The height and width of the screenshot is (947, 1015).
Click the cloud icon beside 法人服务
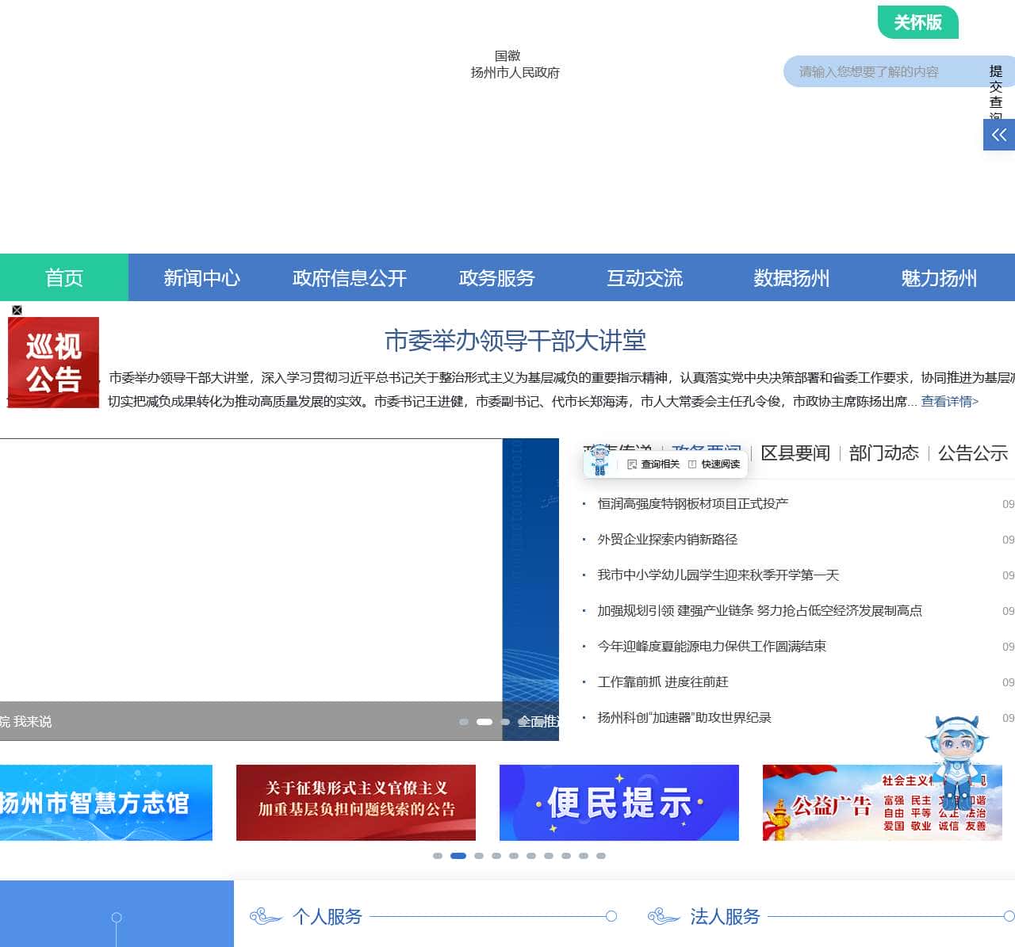663,917
